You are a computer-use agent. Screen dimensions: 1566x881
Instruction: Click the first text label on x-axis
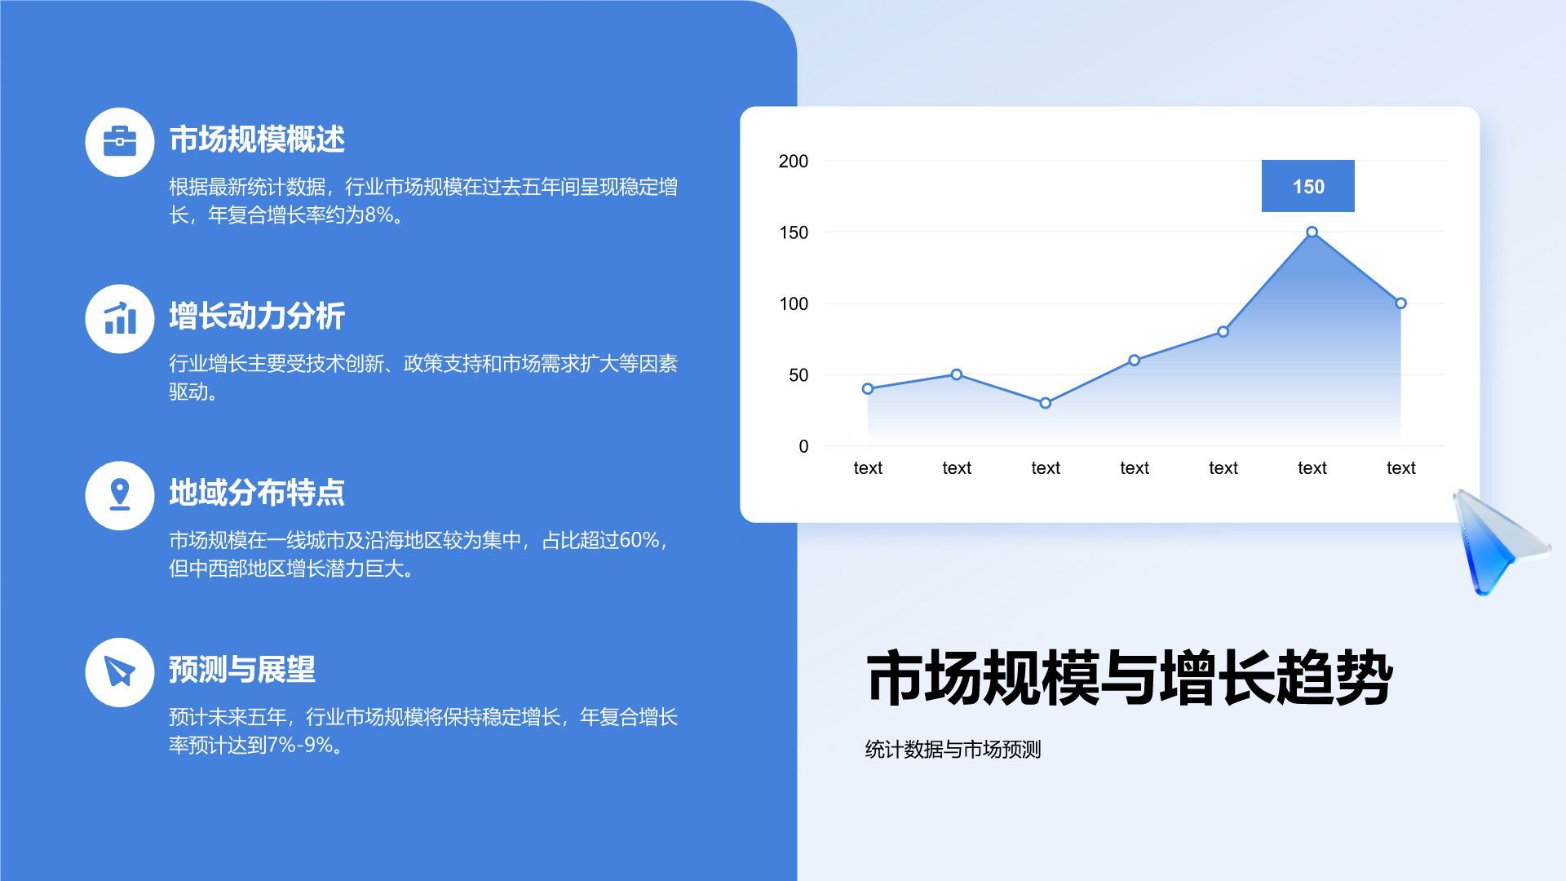(868, 468)
